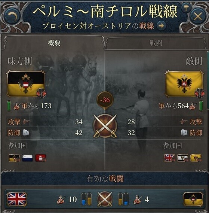Select the British flag in battle row
209x213 pixels.
[x=17, y=199]
